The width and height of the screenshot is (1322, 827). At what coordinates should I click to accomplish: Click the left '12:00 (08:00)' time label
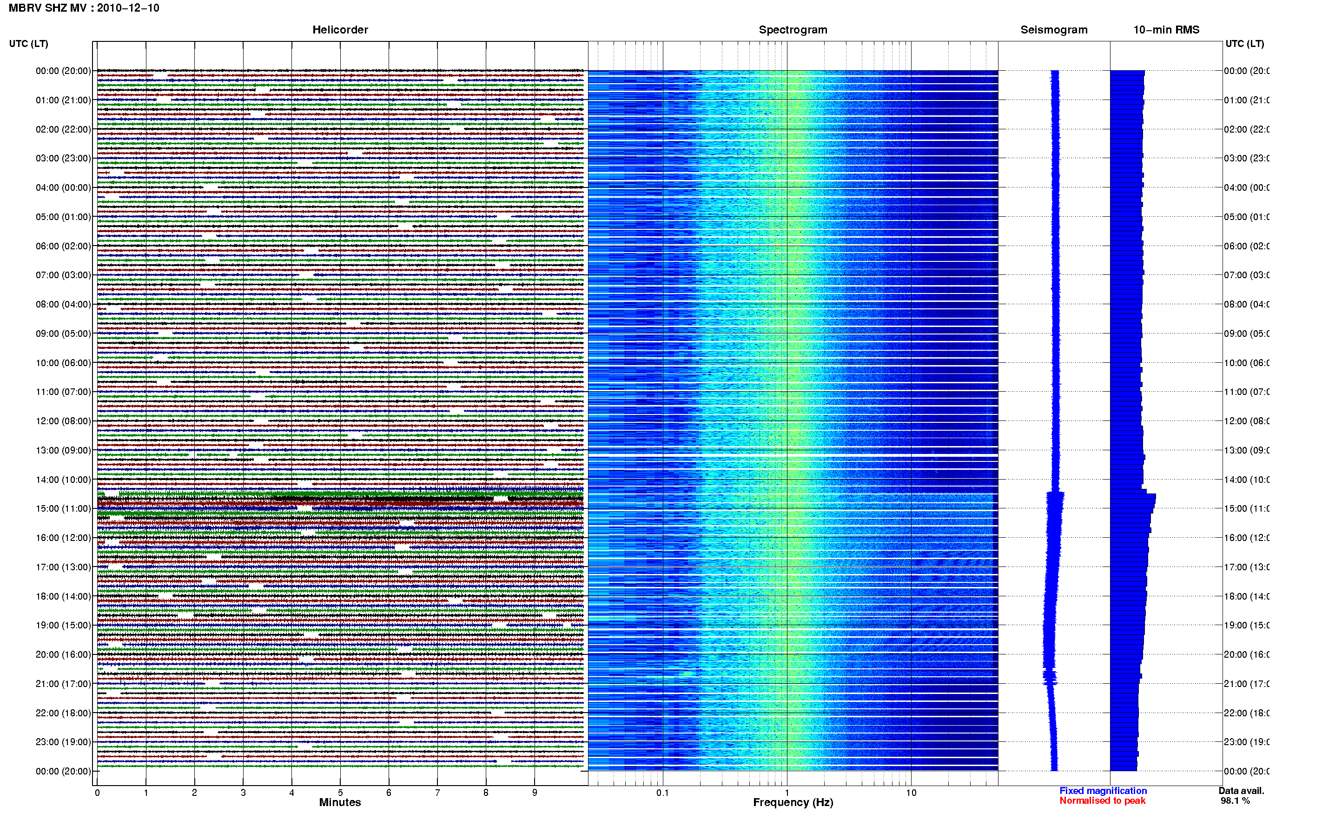pyautogui.click(x=63, y=421)
